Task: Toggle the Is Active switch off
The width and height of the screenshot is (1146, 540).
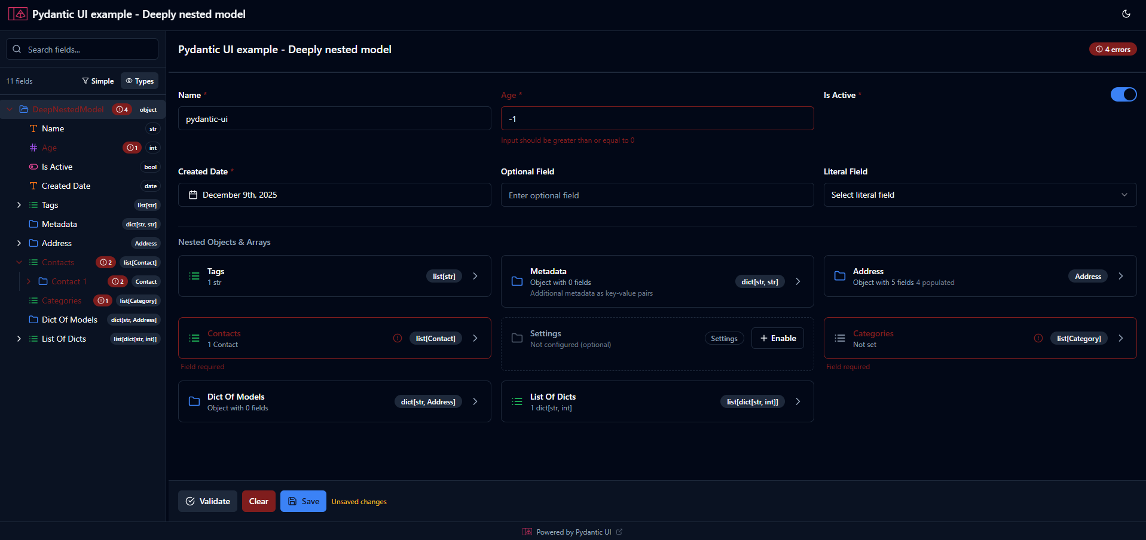Action: click(x=1123, y=94)
